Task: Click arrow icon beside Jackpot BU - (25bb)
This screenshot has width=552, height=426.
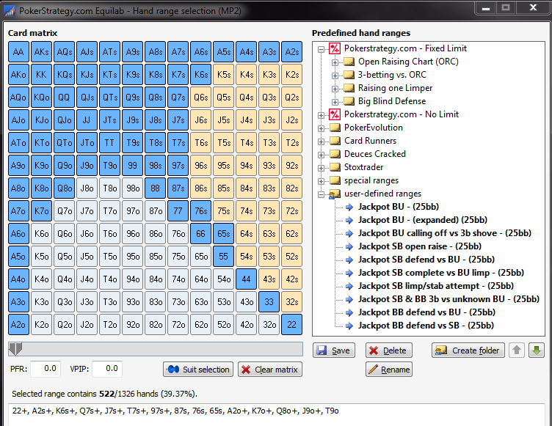Action: (x=349, y=208)
